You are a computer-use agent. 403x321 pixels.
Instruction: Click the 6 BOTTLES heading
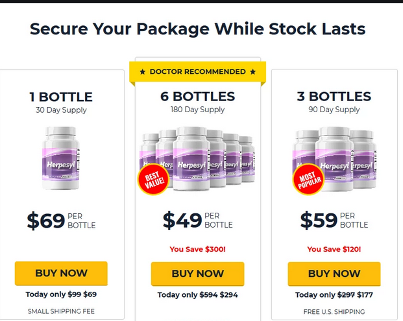click(x=198, y=97)
